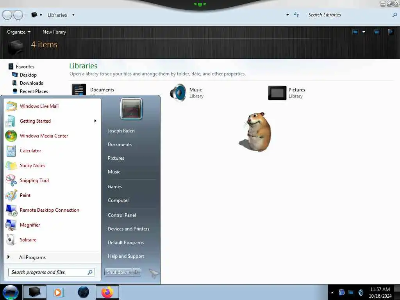Click the search magnifier in Search Libraries

[395, 15]
